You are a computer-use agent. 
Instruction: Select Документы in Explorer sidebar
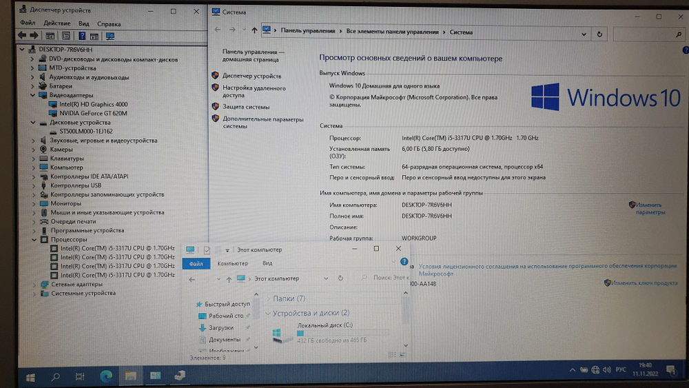click(225, 340)
